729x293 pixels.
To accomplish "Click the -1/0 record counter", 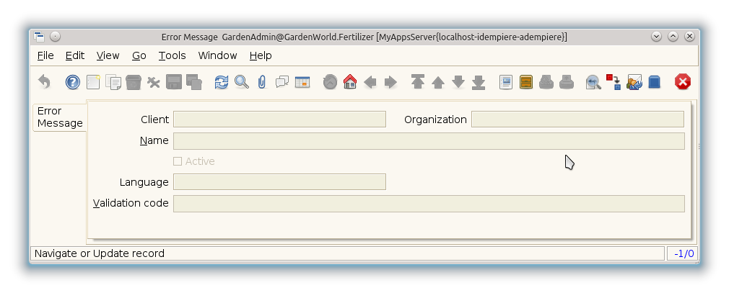I will coord(683,253).
